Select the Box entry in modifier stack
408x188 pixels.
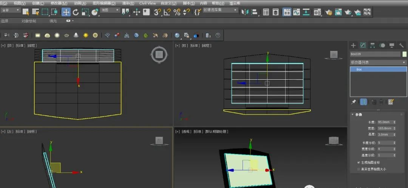click(378, 69)
